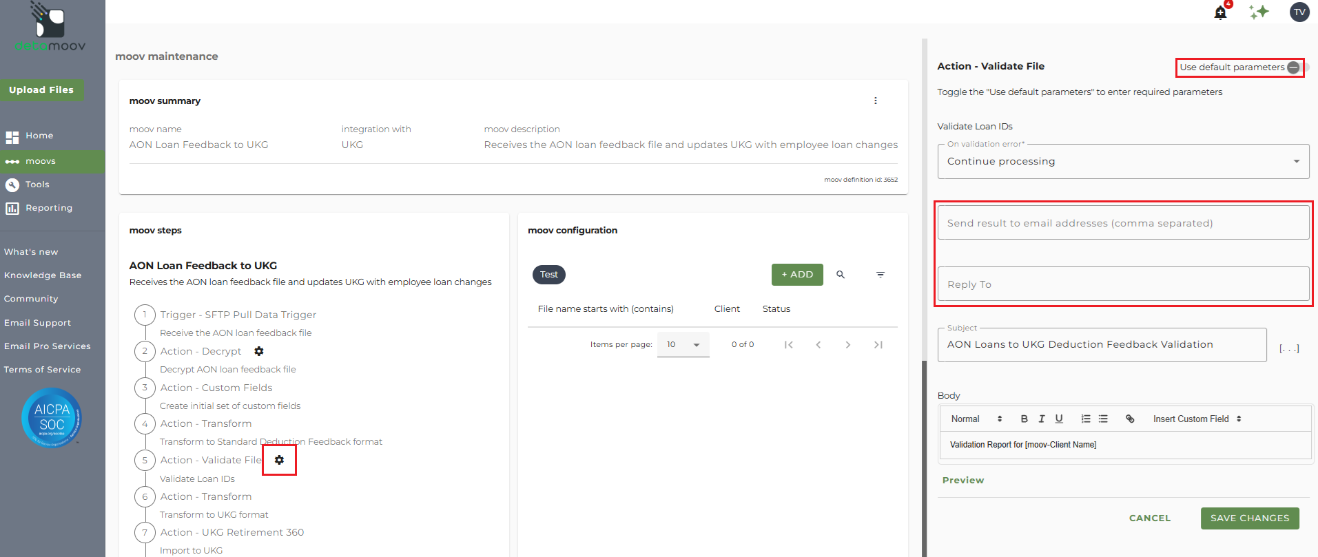Apply underline formatting in Body editor
Viewport: 1318px width, 557px height.
pos(1059,419)
